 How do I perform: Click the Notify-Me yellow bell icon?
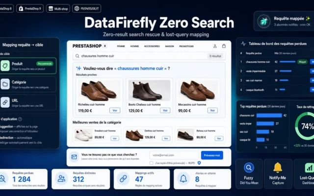278,168
